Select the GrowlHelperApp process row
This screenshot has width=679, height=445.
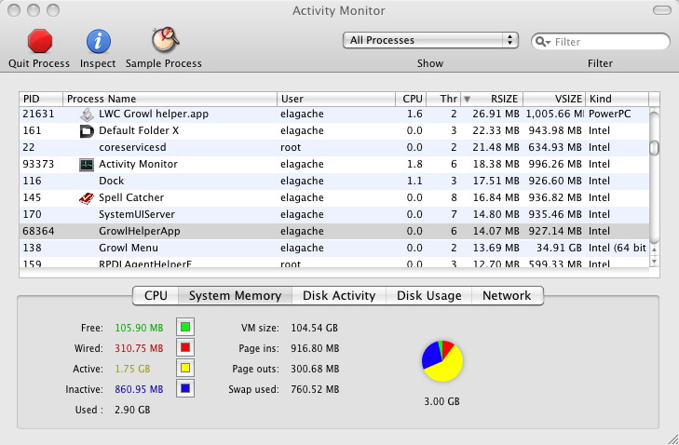point(334,231)
